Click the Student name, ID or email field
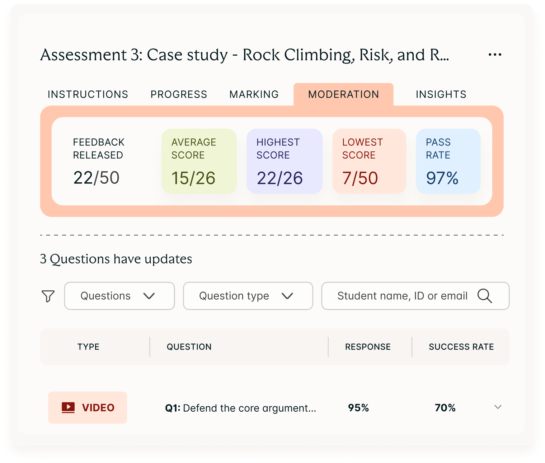This screenshot has width=545, height=463. tap(402, 296)
